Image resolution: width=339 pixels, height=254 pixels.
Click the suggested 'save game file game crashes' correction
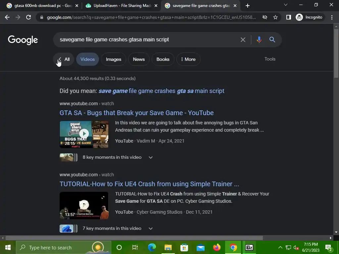(161, 91)
